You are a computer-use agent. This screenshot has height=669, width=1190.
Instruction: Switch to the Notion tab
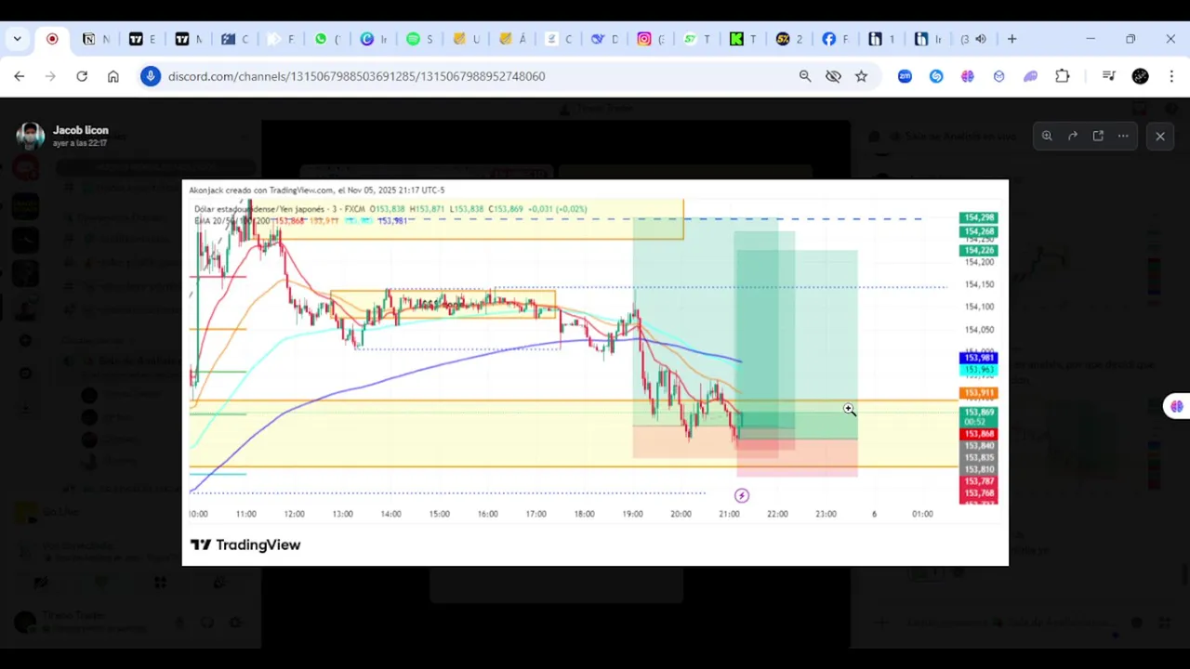tap(96, 39)
